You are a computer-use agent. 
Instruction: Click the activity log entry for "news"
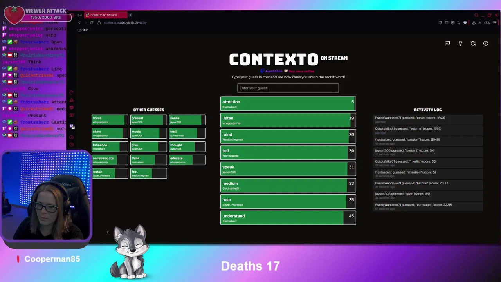[x=428, y=119]
